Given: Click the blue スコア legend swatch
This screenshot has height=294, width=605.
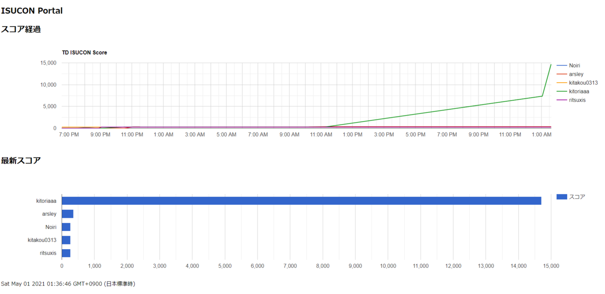Looking at the screenshot, I should (x=562, y=197).
